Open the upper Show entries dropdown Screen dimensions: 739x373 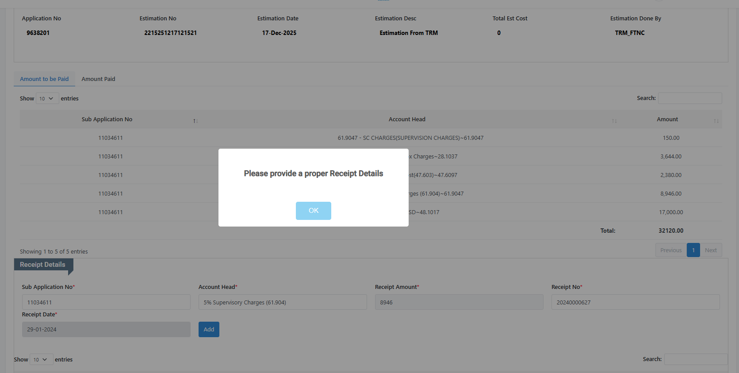(47, 99)
